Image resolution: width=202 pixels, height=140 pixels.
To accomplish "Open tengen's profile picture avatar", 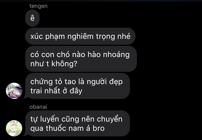I will pyautogui.click(x=14, y=91).
